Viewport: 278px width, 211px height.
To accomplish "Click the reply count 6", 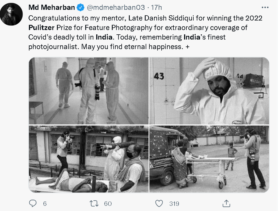I will coord(45,203).
